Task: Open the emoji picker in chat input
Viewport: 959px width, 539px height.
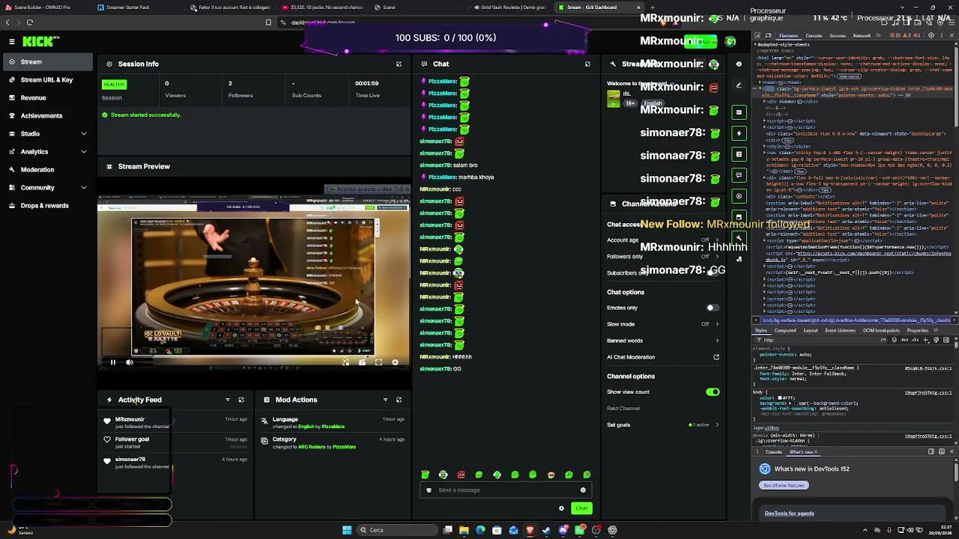Action: [x=583, y=490]
